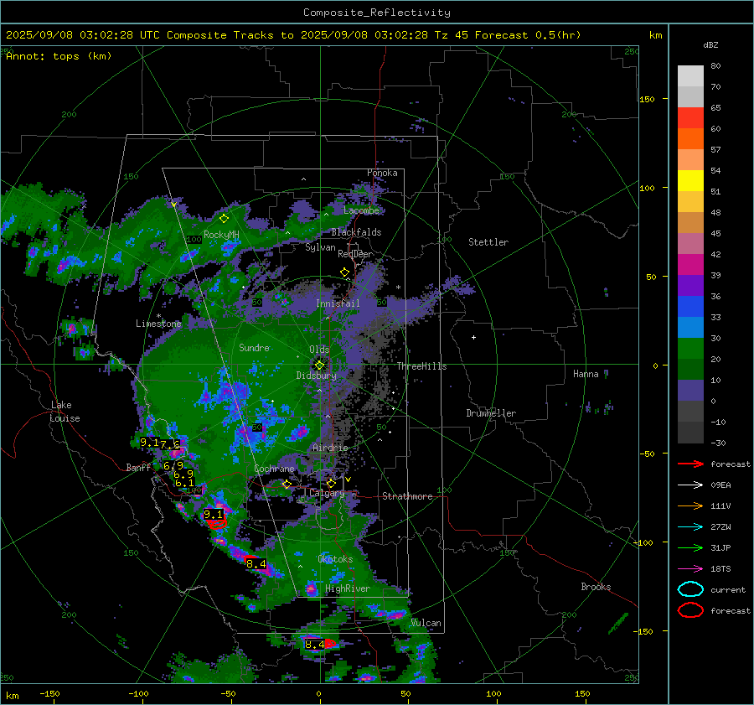Select the orange 111V track arrow
This screenshot has width=754, height=705.
pyautogui.click(x=690, y=505)
